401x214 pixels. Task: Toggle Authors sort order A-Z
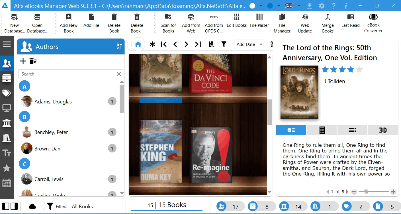pyautogui.click(x=119, y=47)
